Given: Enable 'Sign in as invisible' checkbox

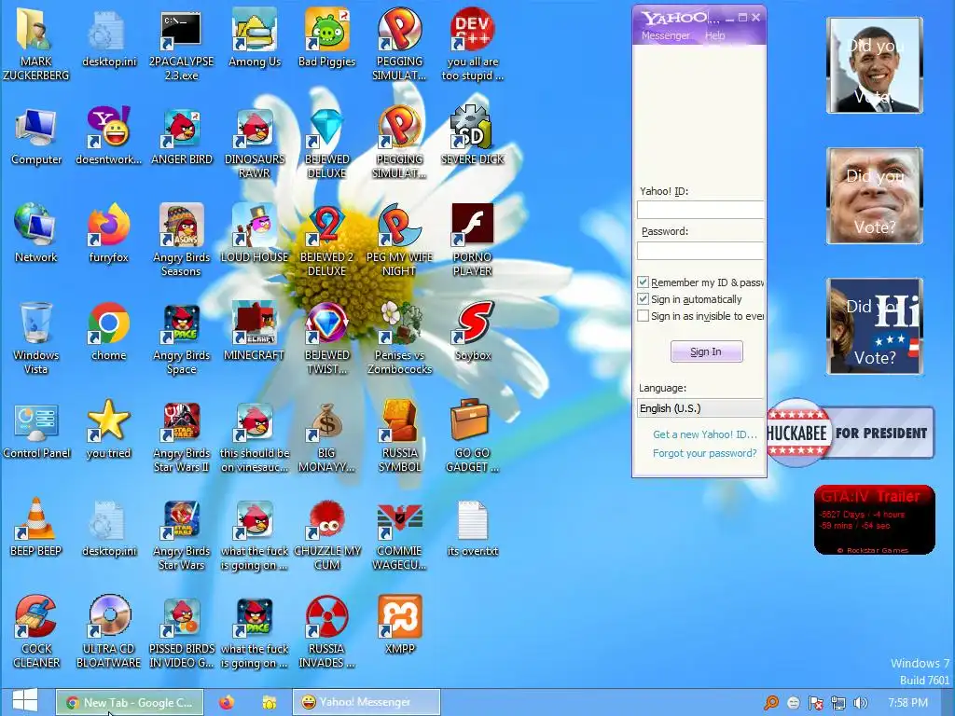Looking at the screenshot, I should (643, 316).
